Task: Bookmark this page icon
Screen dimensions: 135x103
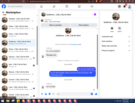Action: pyautogui.click(x=23, y=1)
